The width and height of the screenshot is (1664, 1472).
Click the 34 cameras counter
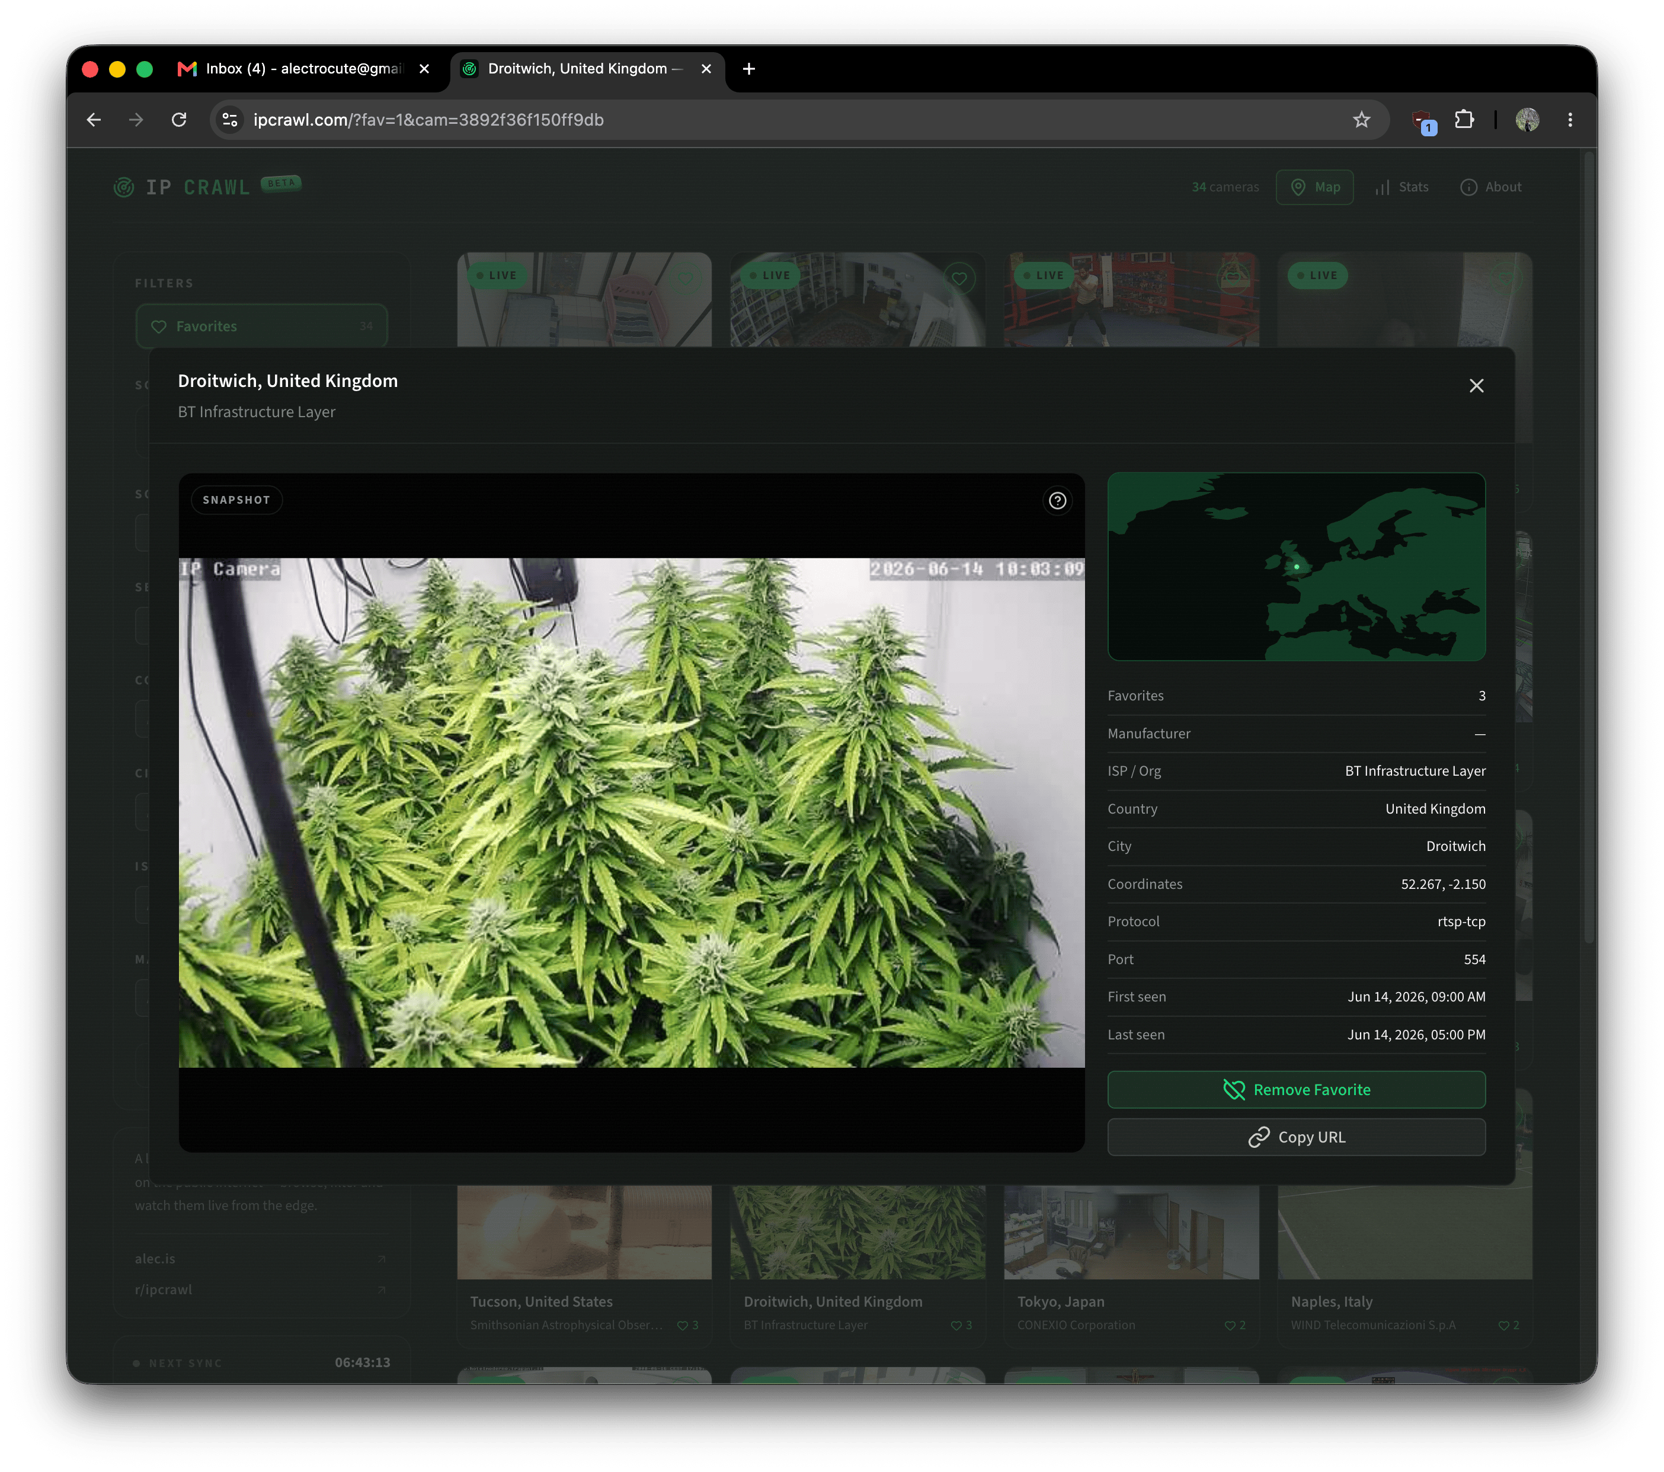tap(1225, 187)
